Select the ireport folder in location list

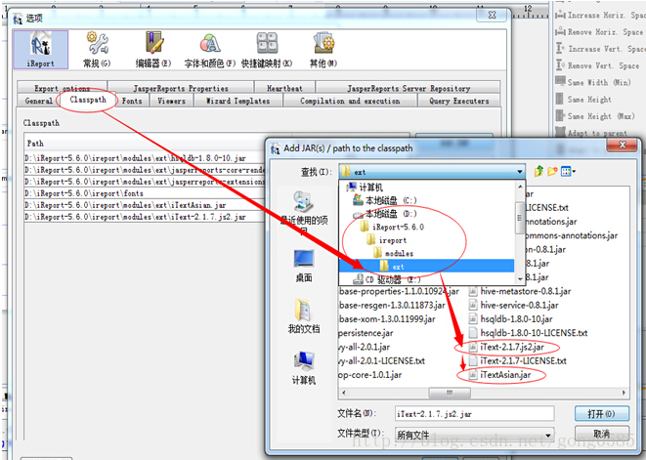tap(426, 240)
